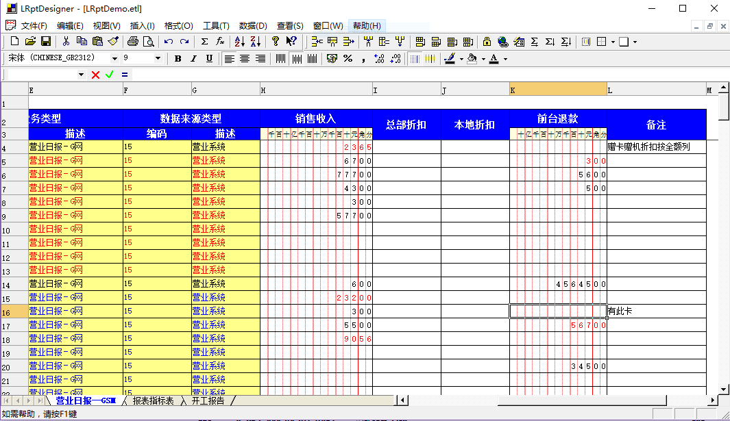
Task: Save the report with the floppy disk icon
Action: coord(46,41)
